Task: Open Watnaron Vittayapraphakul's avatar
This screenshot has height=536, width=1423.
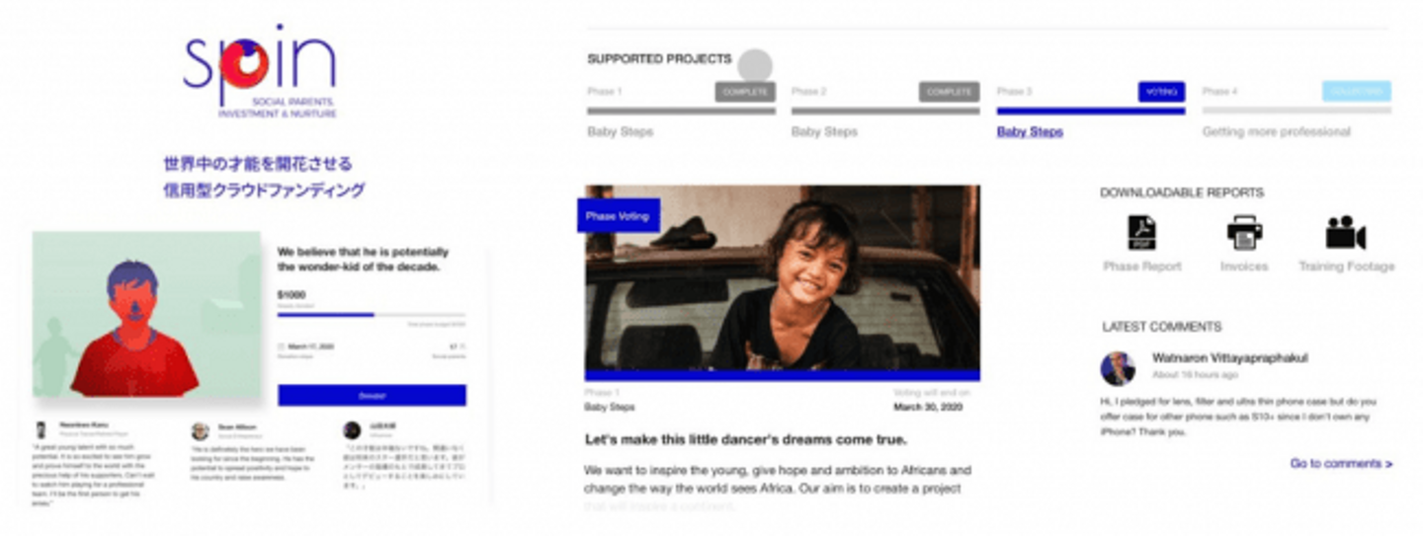Action: [x=1118, y=368]
